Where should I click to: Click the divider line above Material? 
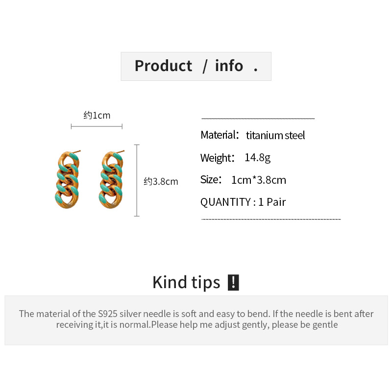[258, 119]
